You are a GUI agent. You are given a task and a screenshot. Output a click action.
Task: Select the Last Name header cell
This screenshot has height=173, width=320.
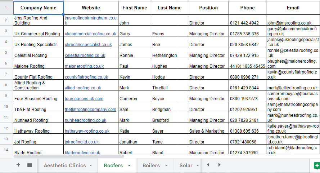(x=170, y=8)
